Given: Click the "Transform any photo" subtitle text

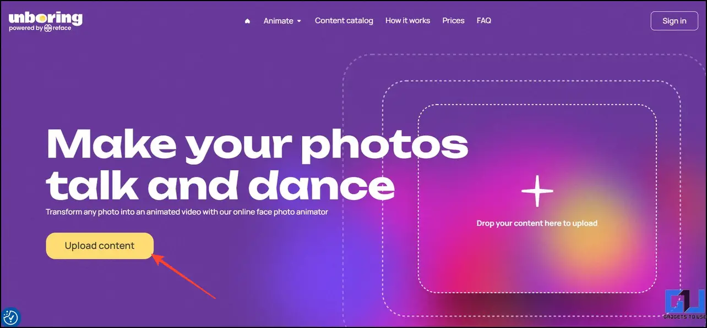Looking at the screenshot, I should coord(187,212).
